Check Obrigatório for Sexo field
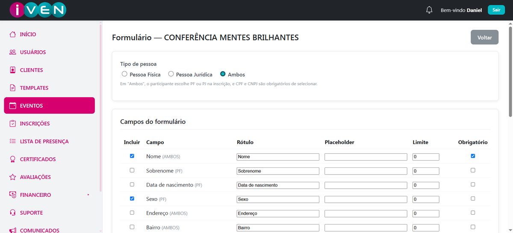Image resolution: width=513 pixels, height=233 pixels. [x=473, y=198]
